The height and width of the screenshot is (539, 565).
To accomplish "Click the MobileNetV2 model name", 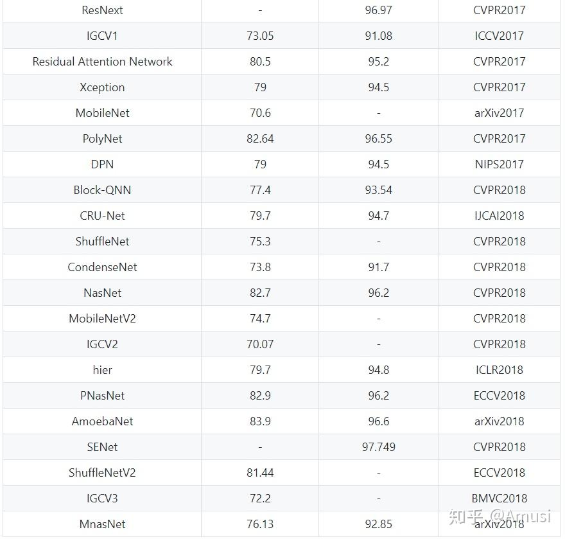I will point(102,319).
